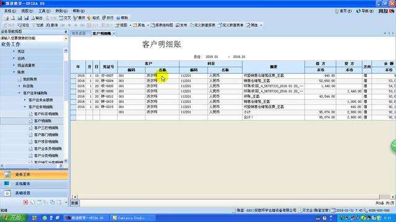Click the 交叉 toolbar button
Image resolution: width=396 pixels, height=222 pixels.
(65, 18)
